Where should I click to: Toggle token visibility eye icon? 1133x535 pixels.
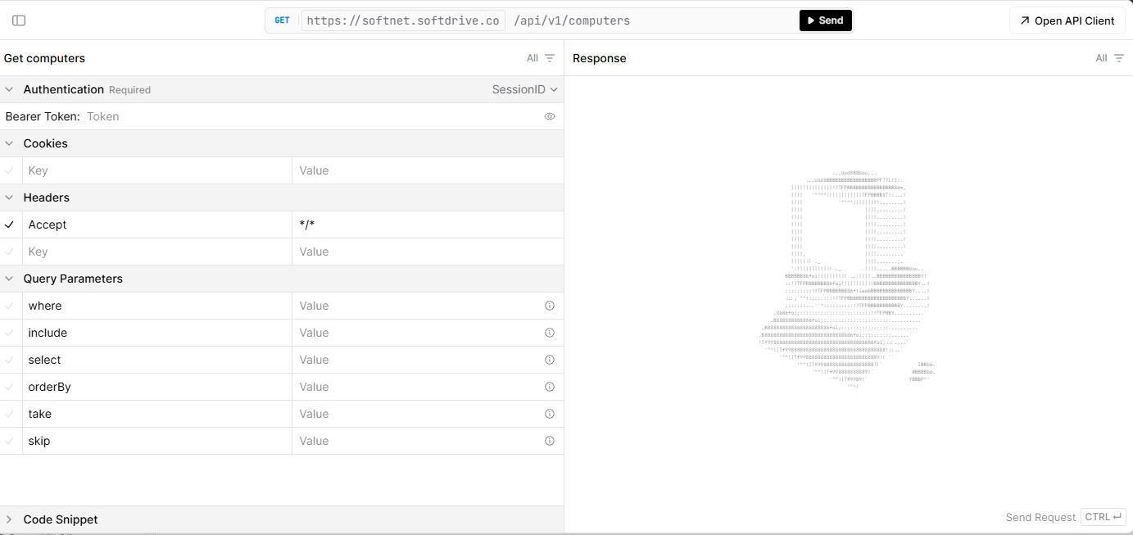(x=550, y=116)
